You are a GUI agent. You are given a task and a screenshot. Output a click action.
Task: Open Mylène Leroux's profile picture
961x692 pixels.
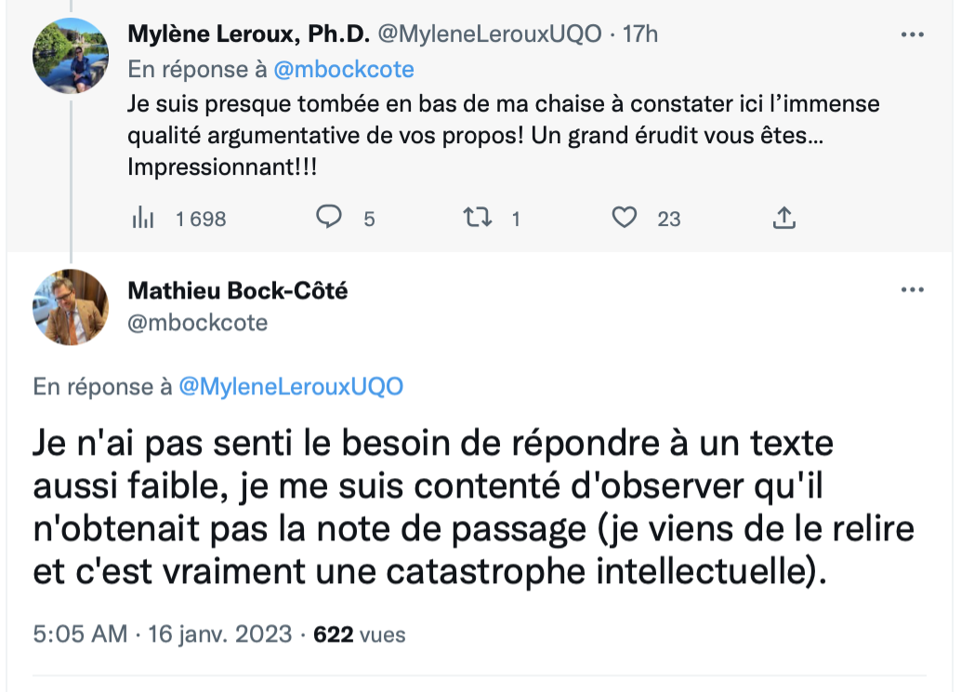point(71,56)
